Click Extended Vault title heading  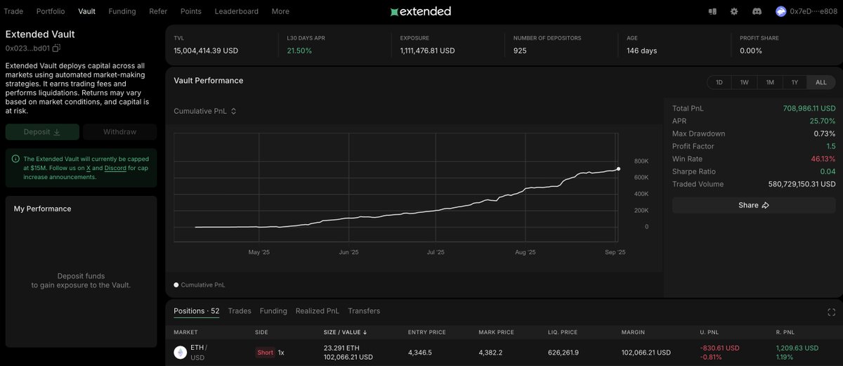pos(40,34)
